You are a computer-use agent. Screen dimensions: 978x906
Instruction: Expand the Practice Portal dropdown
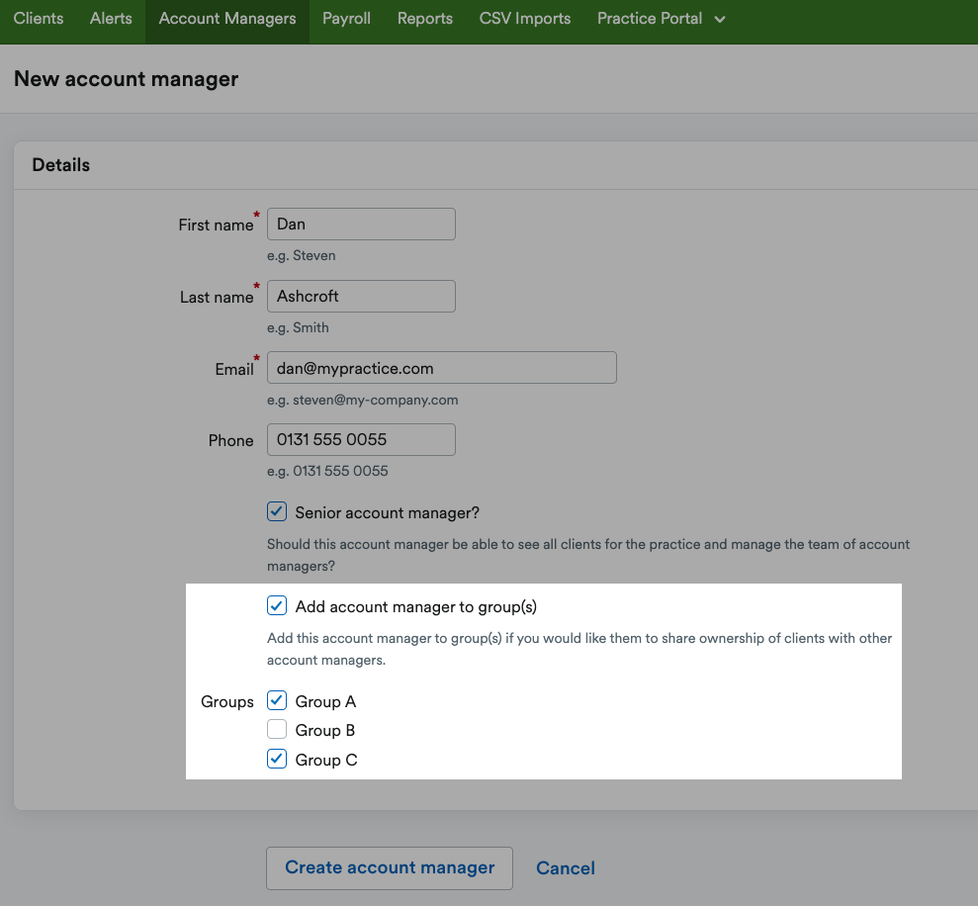[x=662, y=19]
